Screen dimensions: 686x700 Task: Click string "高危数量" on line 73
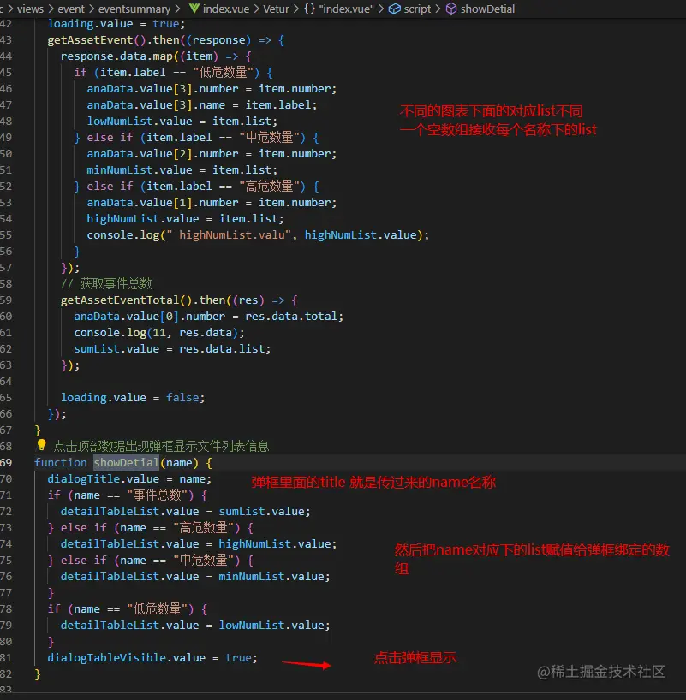[x=203, y=528]
